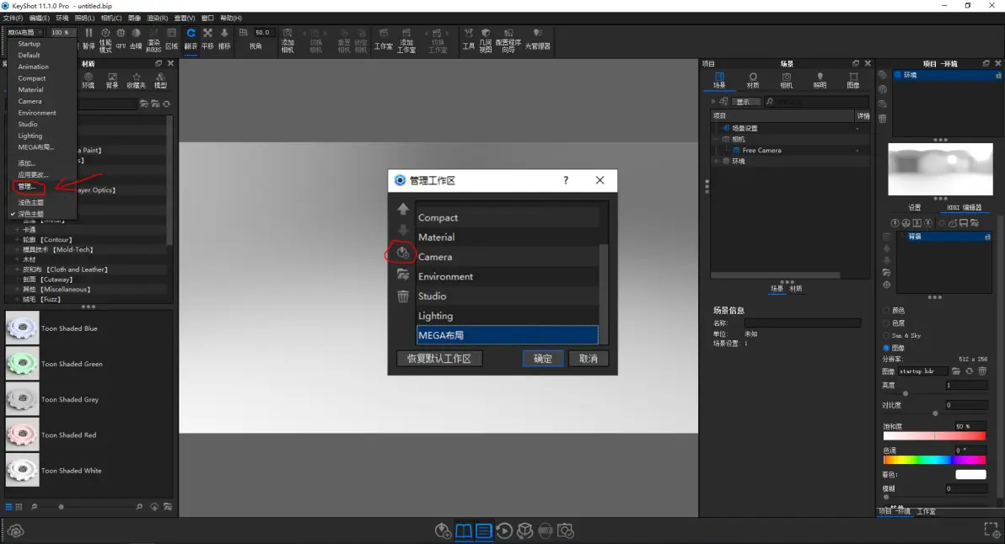The image size is (1005, 544).
Task: Click the Animation clock icon in bottom toolbar
Action: coord(504,531)
